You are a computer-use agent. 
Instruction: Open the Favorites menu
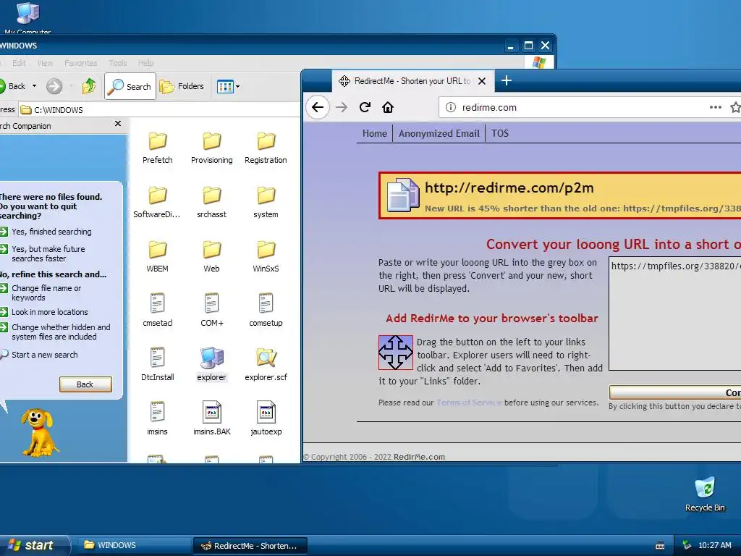tap(80, 63)
